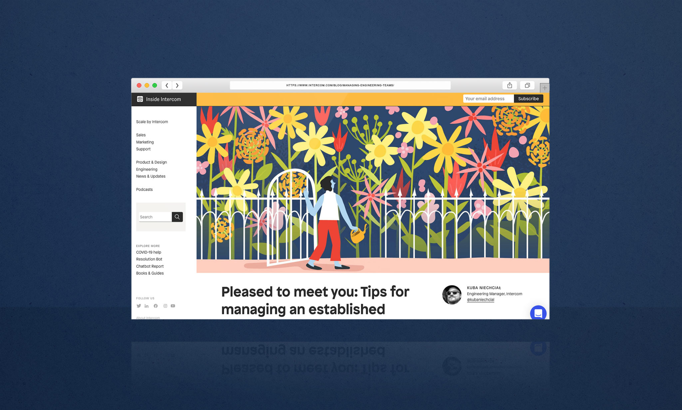
Task: Click the Podcasts navigation item
Action: (145, 189)
